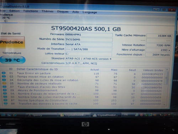Click the blue status icon for attribute 01
178x134 pixels.
click(4, 73)
